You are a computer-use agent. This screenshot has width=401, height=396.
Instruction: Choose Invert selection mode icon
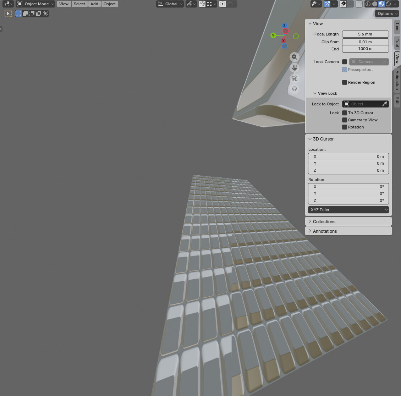coord(38,13)
